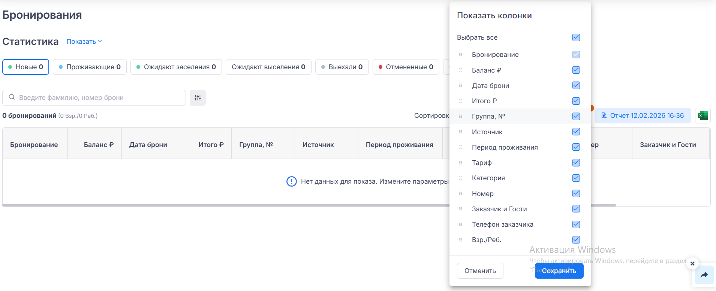Select the Отмененные status tab
The image size is (716, 291).
pos(406,67)
